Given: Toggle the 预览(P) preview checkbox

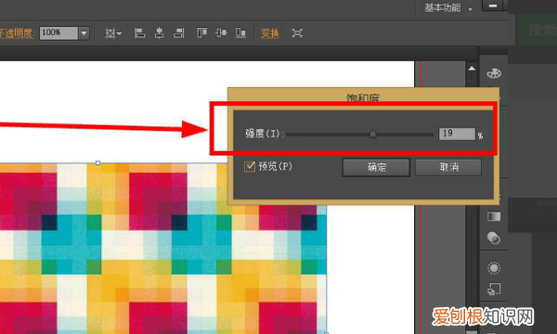Looking at the screenshot, I should pos(250,166).
